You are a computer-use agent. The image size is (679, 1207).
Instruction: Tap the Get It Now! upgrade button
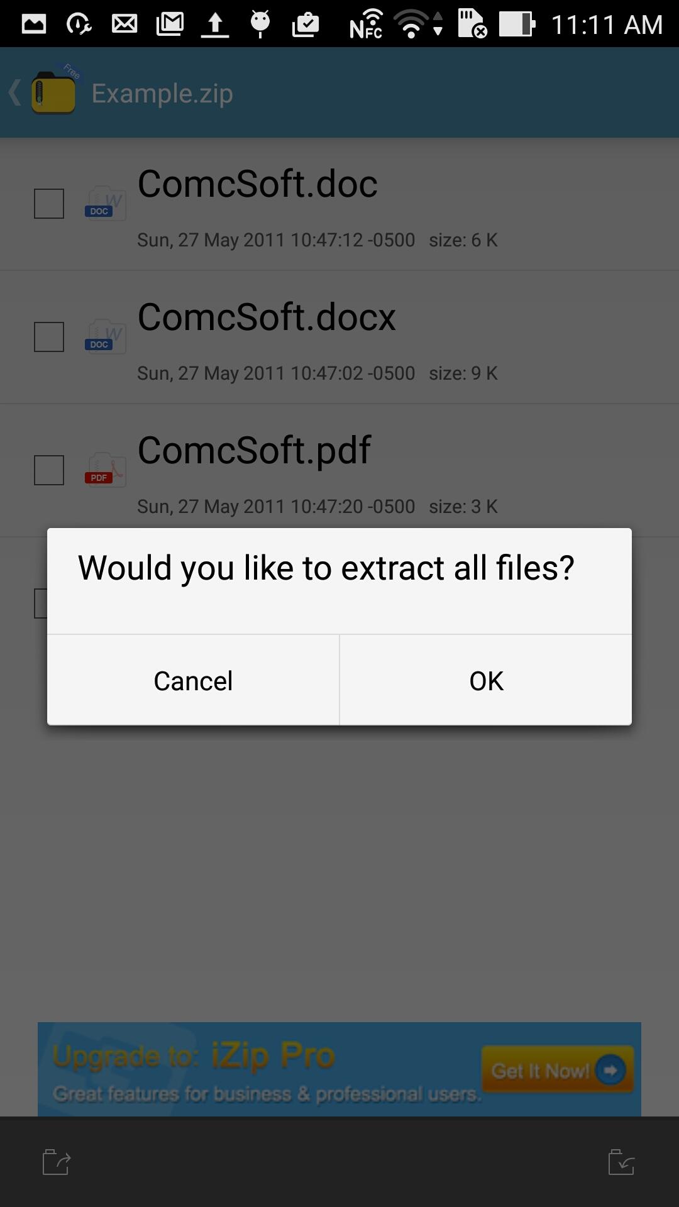point(557,1070)
